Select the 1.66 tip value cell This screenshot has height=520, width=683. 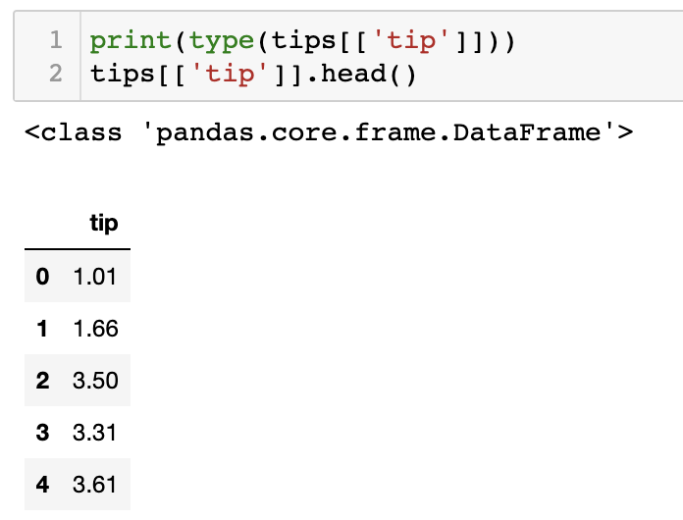(95, 329)
